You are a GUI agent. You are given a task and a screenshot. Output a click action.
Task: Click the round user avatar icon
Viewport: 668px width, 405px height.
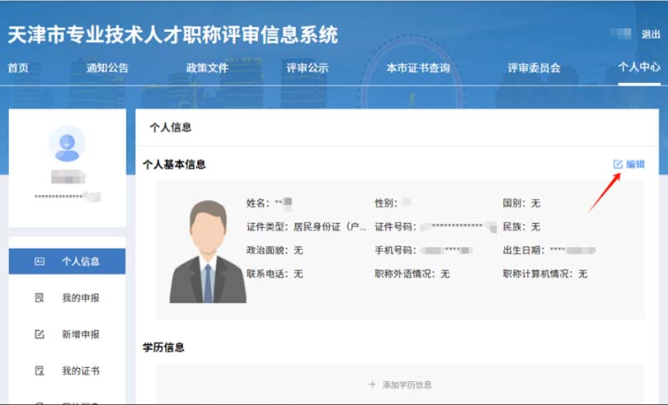67,144
